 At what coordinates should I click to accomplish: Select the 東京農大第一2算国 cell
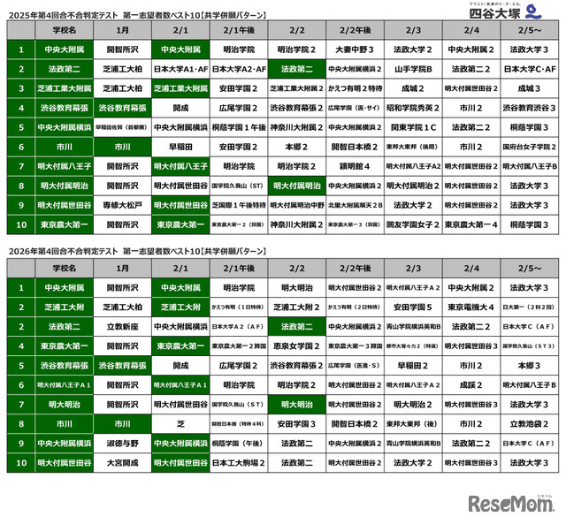pos(239,346)
